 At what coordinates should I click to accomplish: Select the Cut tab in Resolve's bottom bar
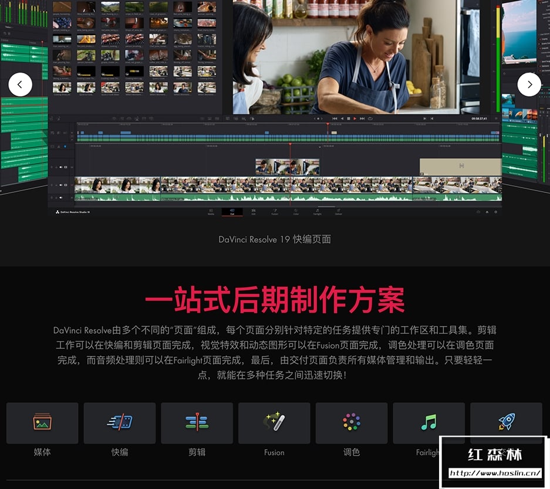pyautogui.click(x=232, y=212)
